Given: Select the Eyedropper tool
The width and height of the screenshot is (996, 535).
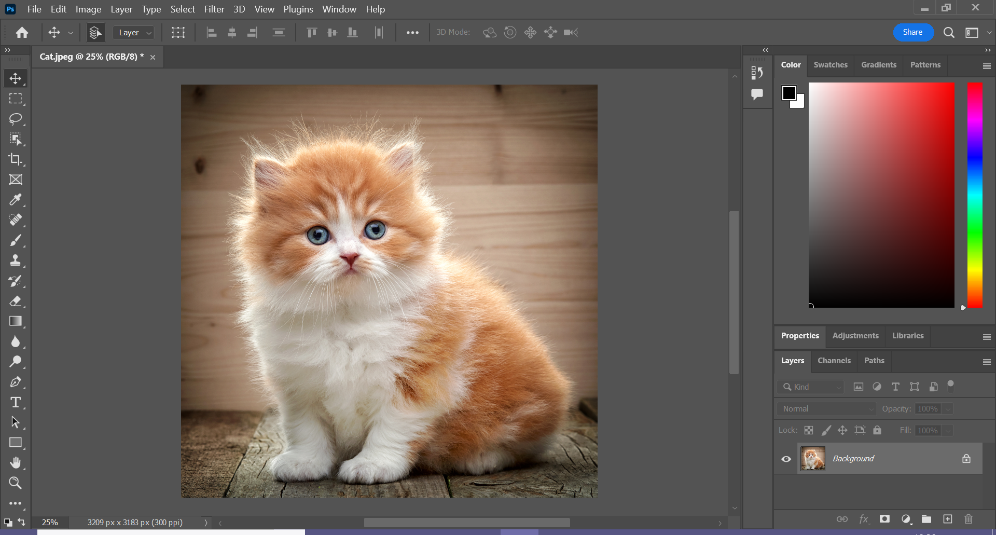Looking at the screenshot, I should pyautogui.click(x=16, y=200).
